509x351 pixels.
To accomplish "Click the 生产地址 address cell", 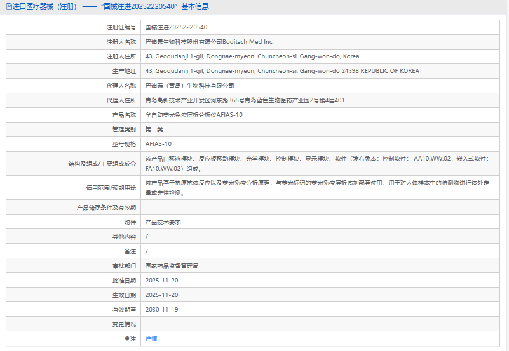I will (282, 71).
